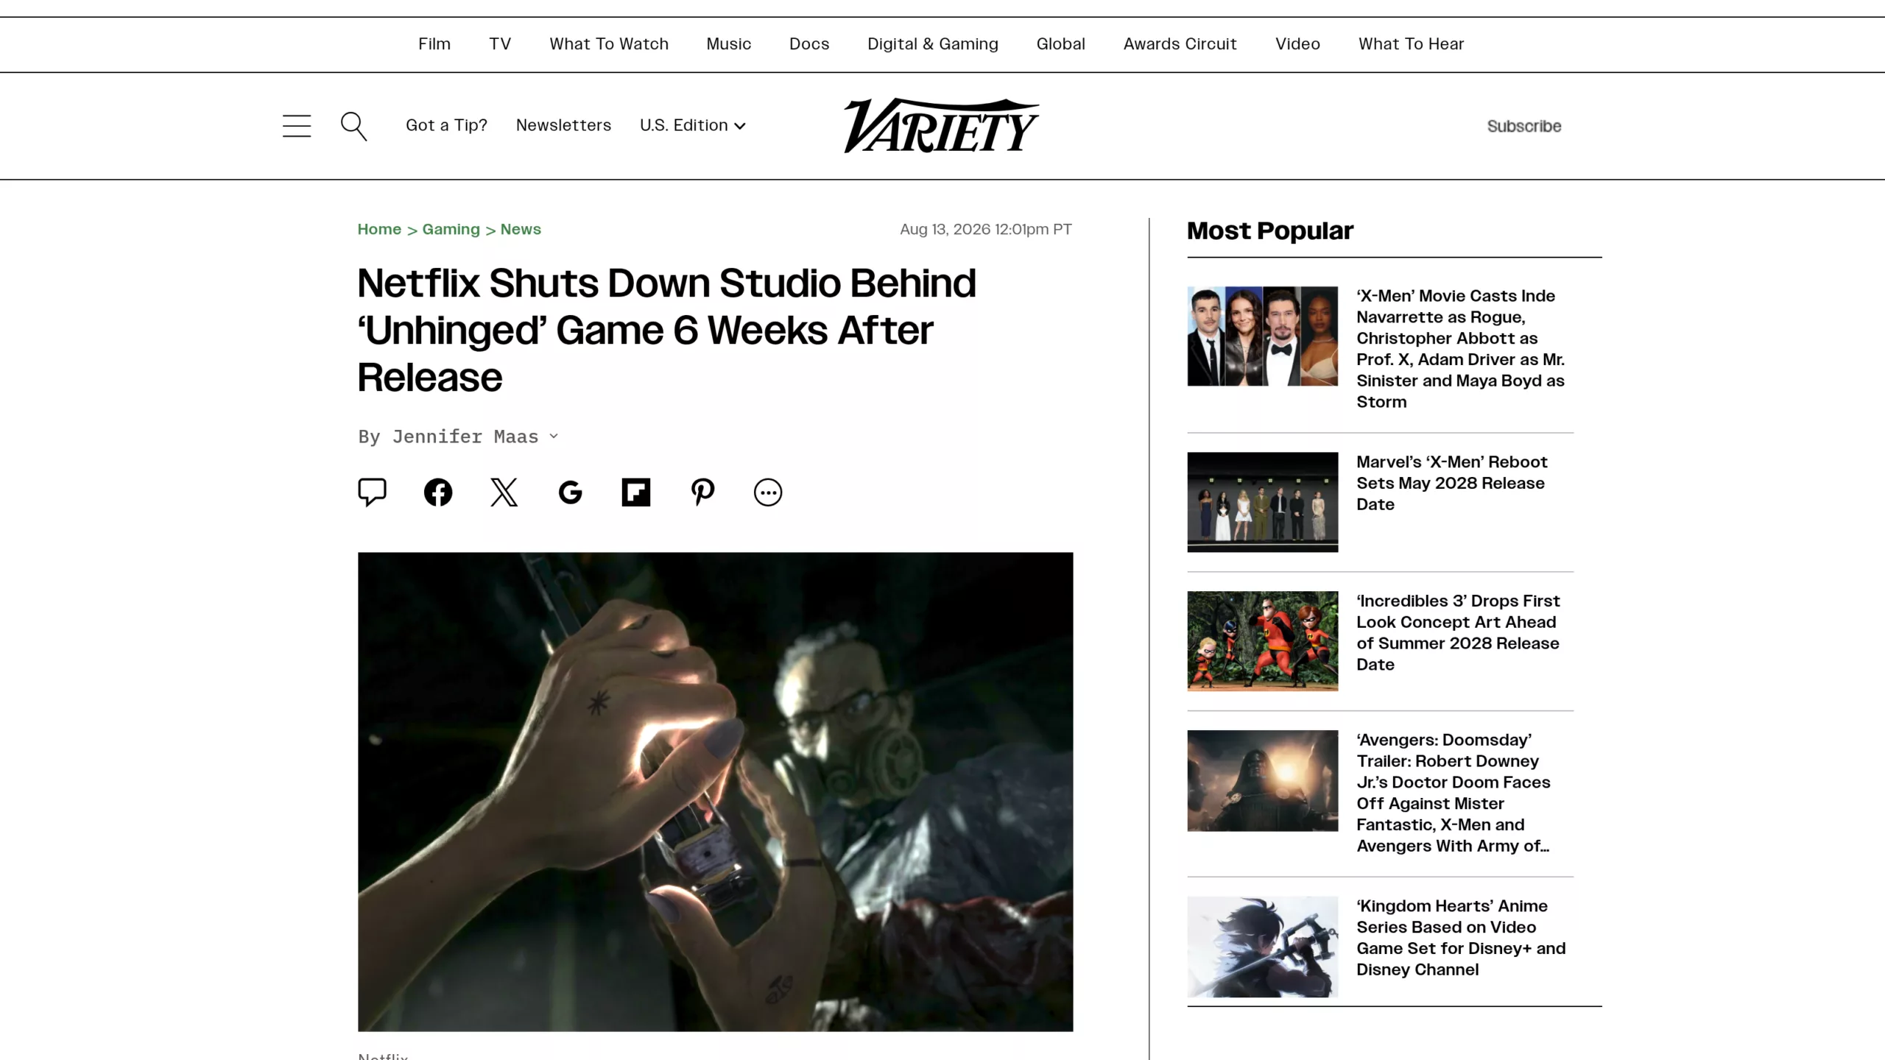1885x1060 pixels.
Task: Share article on X
Action: [504, 492]
